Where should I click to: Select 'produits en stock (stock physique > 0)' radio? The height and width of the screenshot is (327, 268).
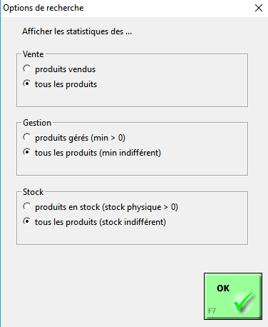pos(27,206)
